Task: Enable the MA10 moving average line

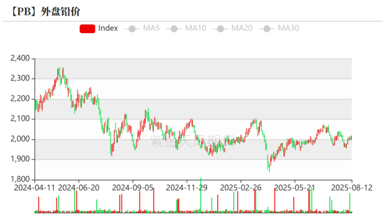Action: [187, 28]
